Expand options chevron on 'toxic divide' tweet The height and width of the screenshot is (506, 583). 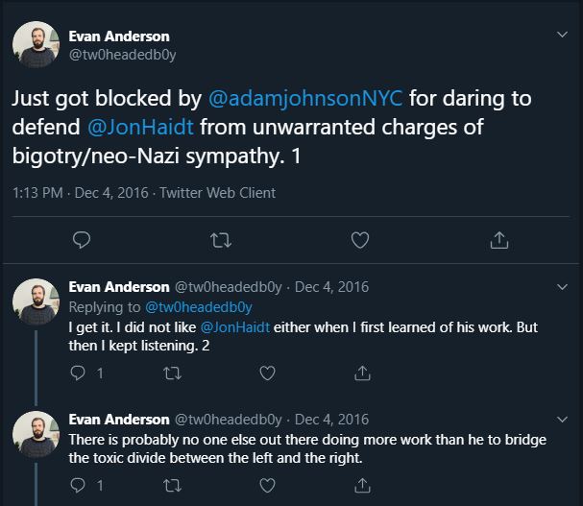(563, 420)
